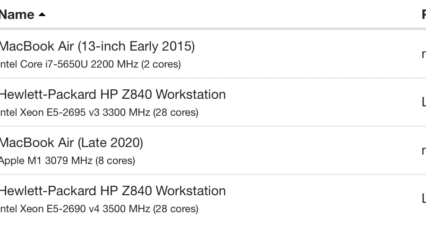This screenshot has height=225, width=426.
Task: Click the right-edge cell in the E5-2695 v3 row
Action: coord(423,103)
